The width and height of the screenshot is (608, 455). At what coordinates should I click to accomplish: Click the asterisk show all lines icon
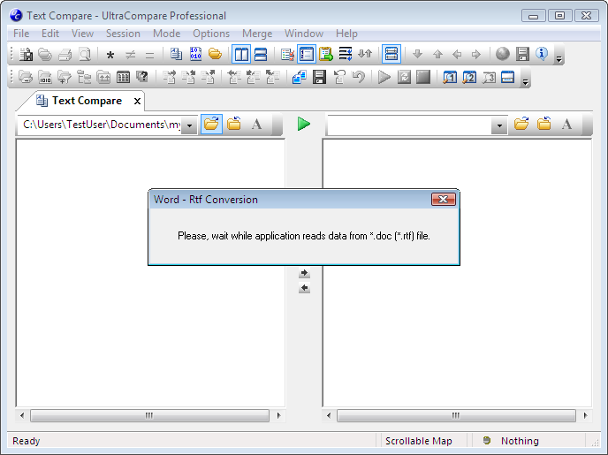click(110, 55)
